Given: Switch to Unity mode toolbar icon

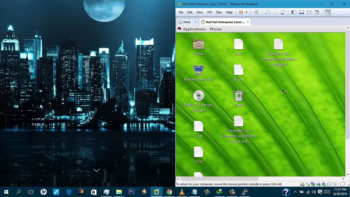Looking at the screenshot, I should click(x=317, y=12).
